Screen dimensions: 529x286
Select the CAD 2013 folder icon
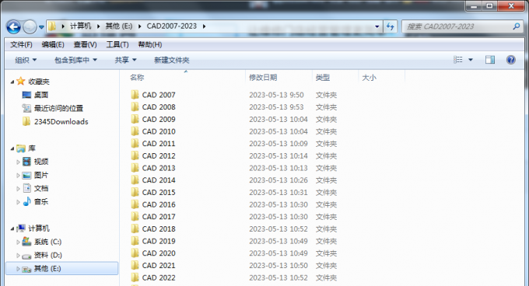135,168
